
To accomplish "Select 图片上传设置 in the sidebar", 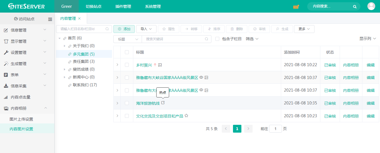I will pyautogui.click(x=21, y=119).
